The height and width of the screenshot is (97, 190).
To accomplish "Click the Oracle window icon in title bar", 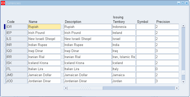I will [x=3, y=3].
